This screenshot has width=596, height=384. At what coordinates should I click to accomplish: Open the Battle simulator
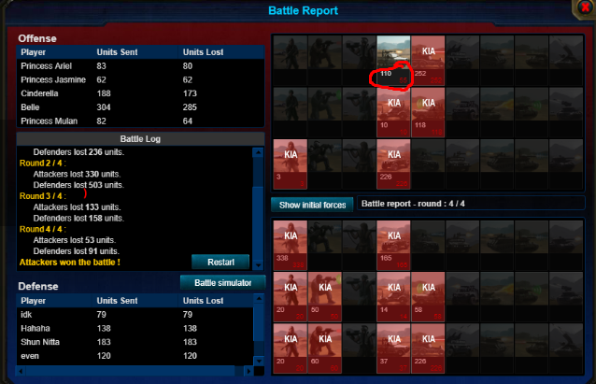click(x=222, y=282)
